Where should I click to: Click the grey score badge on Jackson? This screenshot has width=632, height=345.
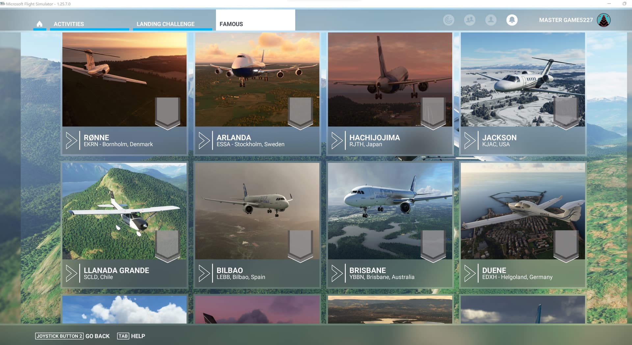point(566,113)
